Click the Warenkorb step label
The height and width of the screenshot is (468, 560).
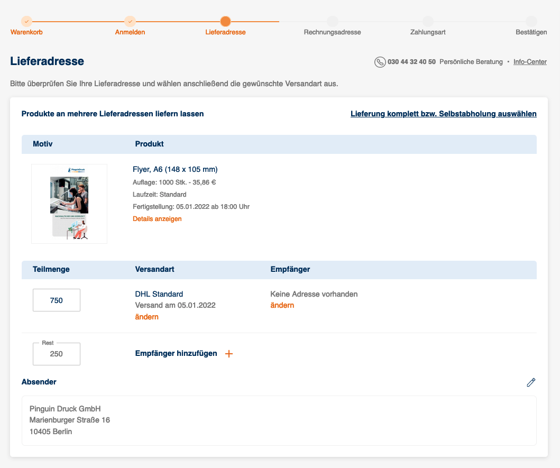point(26,32)
